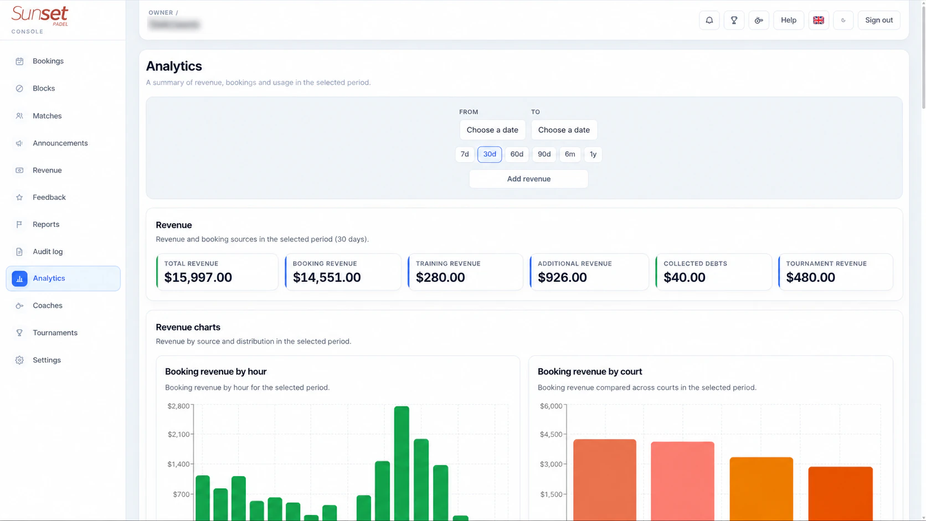Select the 60d period option
Screen dimensions: 926x521
(x=517, y=154)
